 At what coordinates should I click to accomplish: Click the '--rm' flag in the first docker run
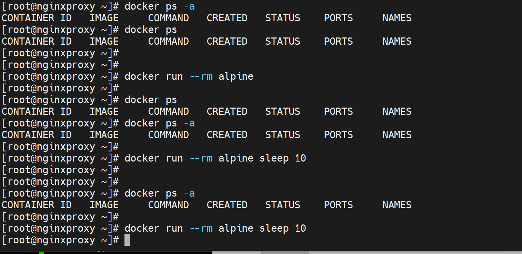201,76
